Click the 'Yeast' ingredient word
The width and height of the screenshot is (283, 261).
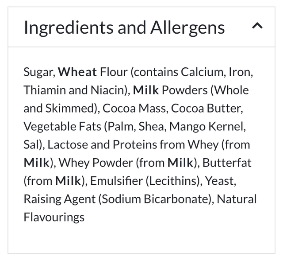pyautogui.click(x=218, y=181)
